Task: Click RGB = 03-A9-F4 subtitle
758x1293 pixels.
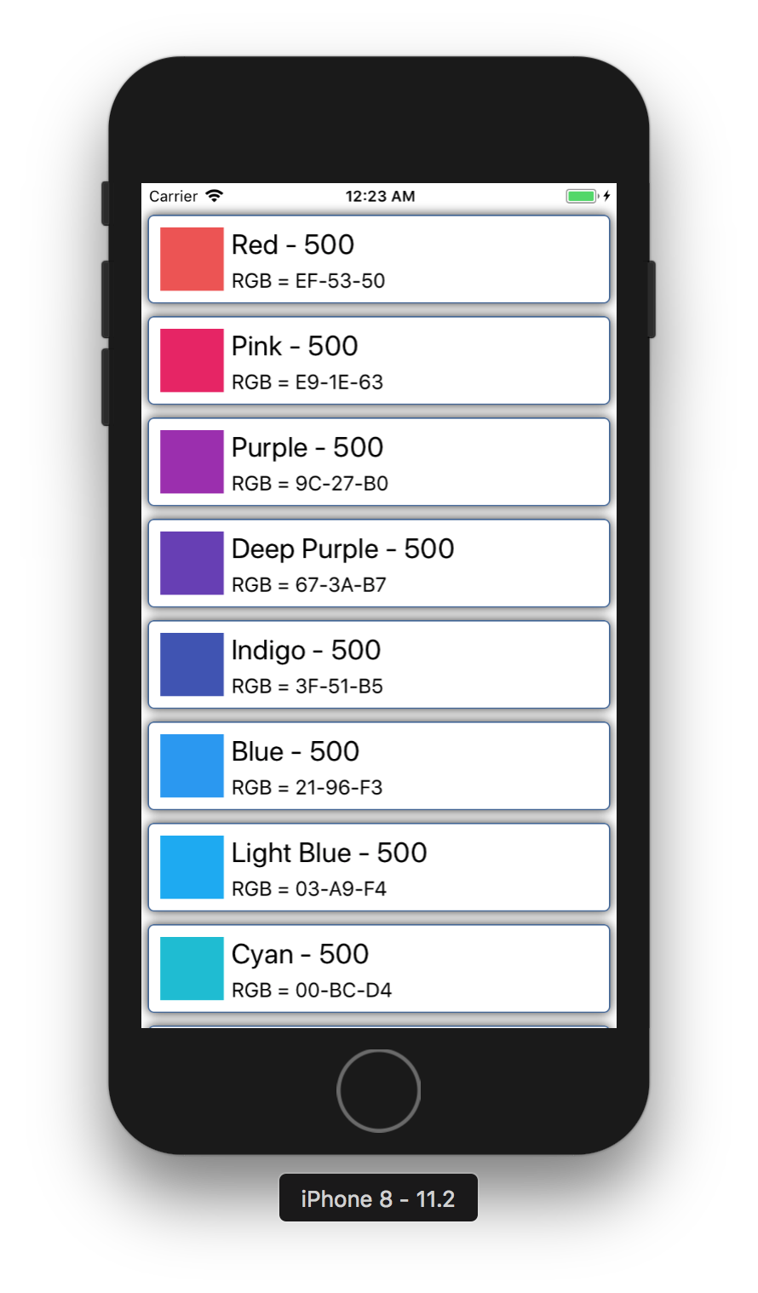Action: coord(309,889)
